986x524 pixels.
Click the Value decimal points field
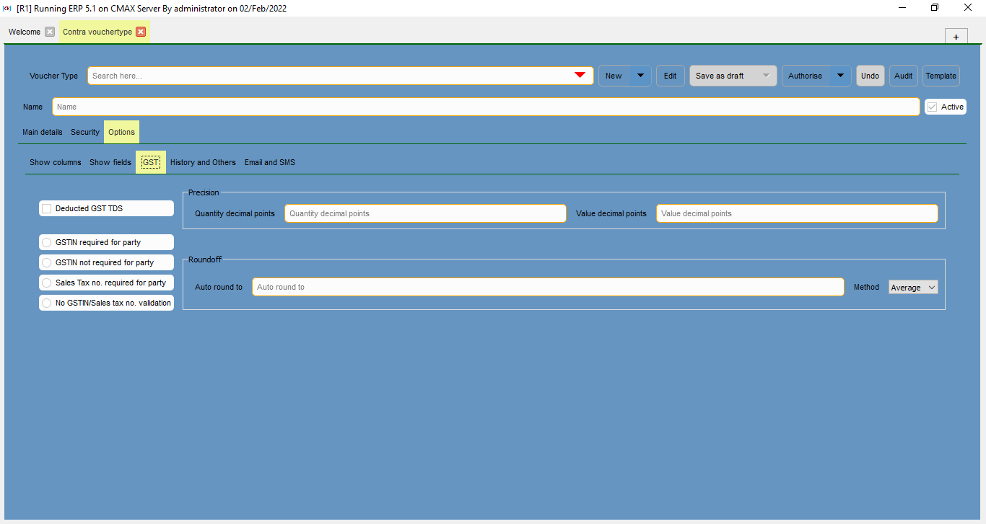pos(797,213)
